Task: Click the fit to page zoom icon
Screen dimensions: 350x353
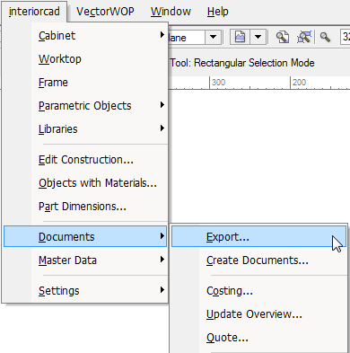Action: [282, 37]
